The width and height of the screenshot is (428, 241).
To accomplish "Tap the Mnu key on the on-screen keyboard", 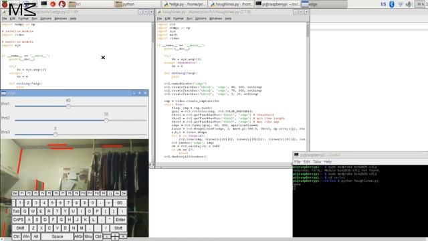I will [88, 236].
